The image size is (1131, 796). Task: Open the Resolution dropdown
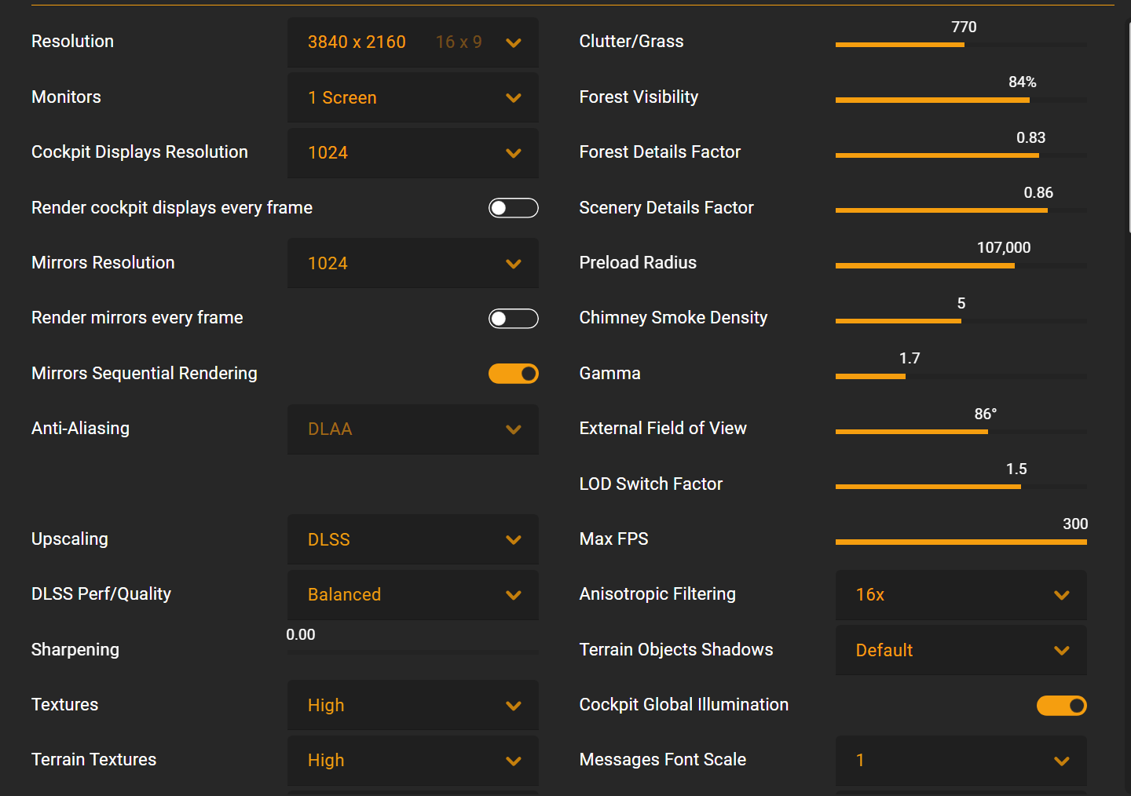pyautogui.click(x=412, y=42)
